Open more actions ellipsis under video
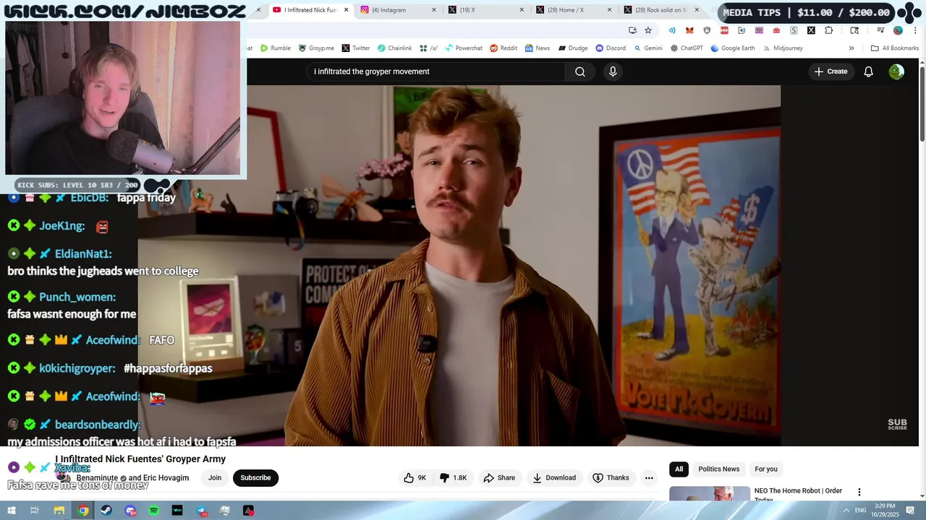 click(649, 478)
